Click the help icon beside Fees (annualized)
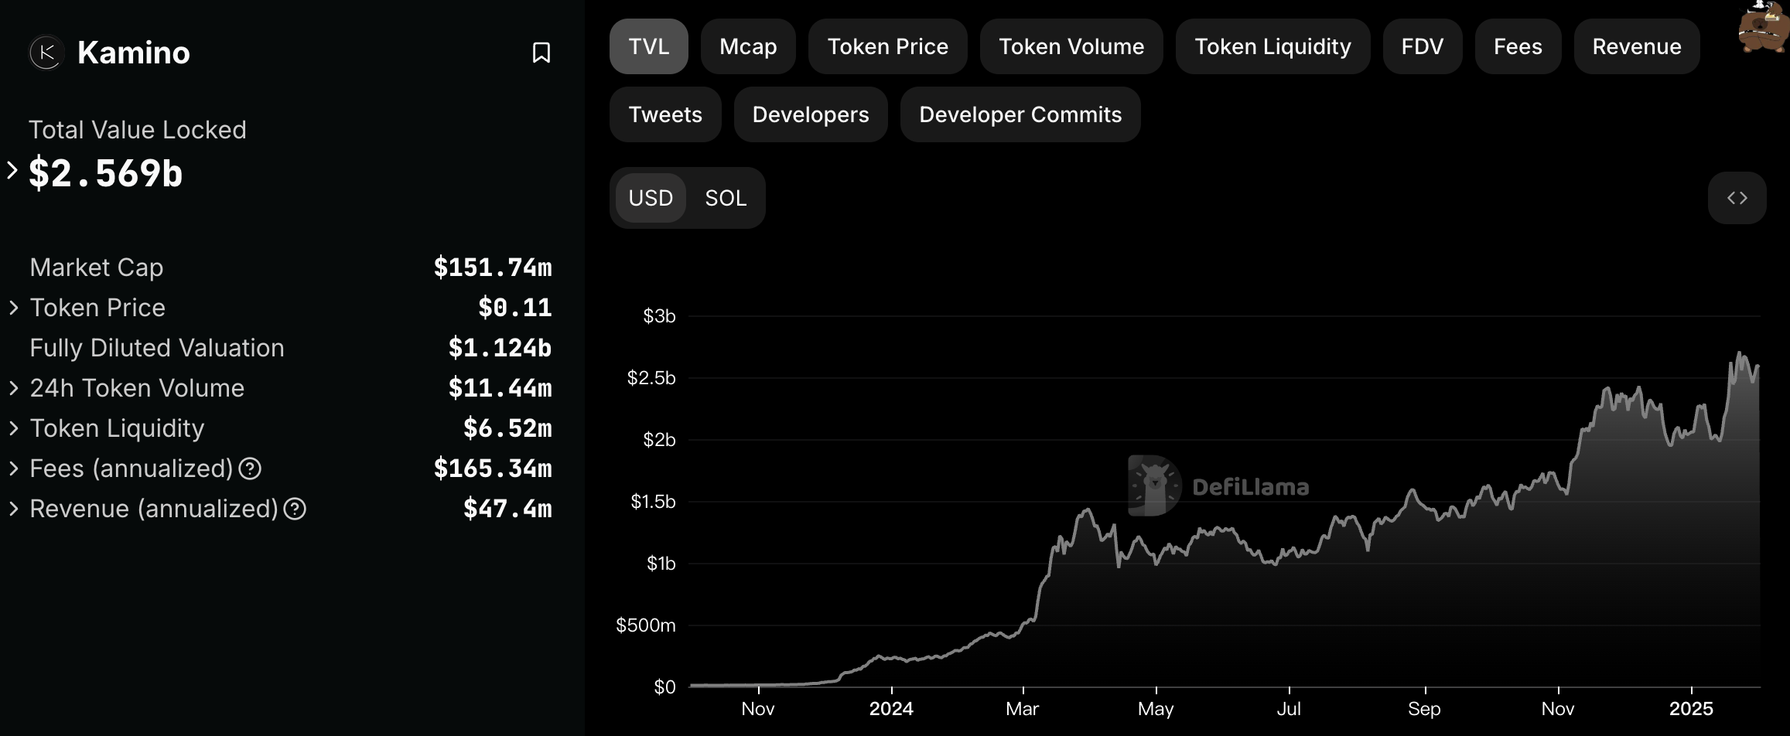 click(250, 469)
